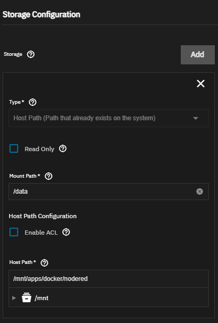
Task: Click the Add storage button
Action: tap(198, 55)
